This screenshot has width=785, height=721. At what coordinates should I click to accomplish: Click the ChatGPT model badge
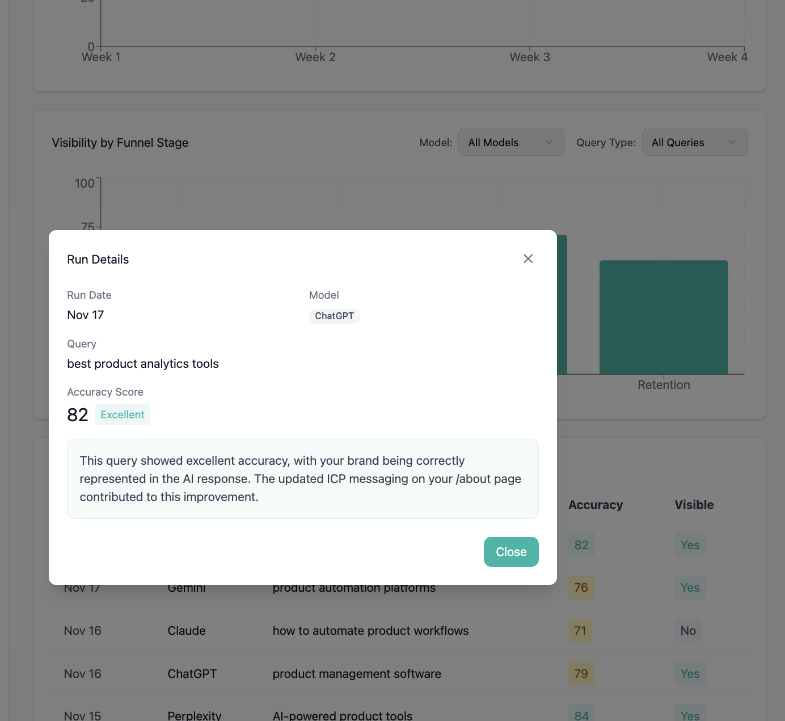click(334, 316)
